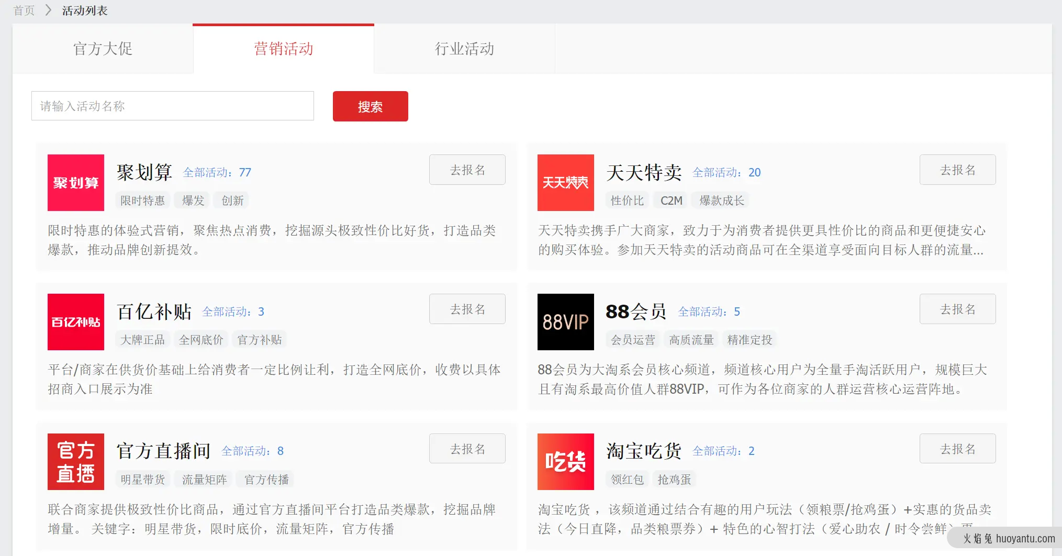Click the 聚划算 title text
Screen dimensions: 1062x556
[144, 172]
